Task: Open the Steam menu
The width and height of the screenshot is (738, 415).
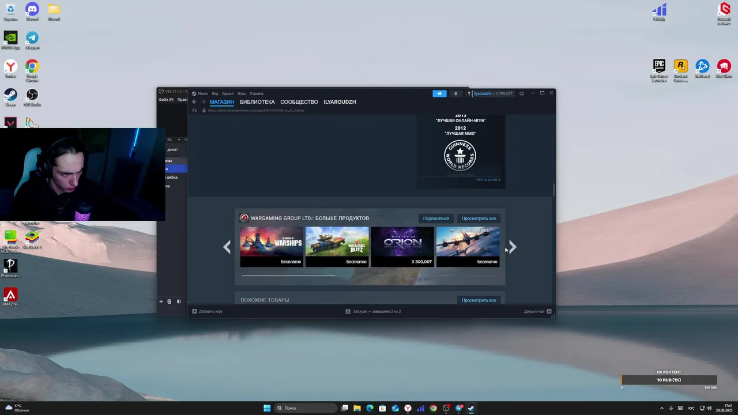Action: point(200,93)
